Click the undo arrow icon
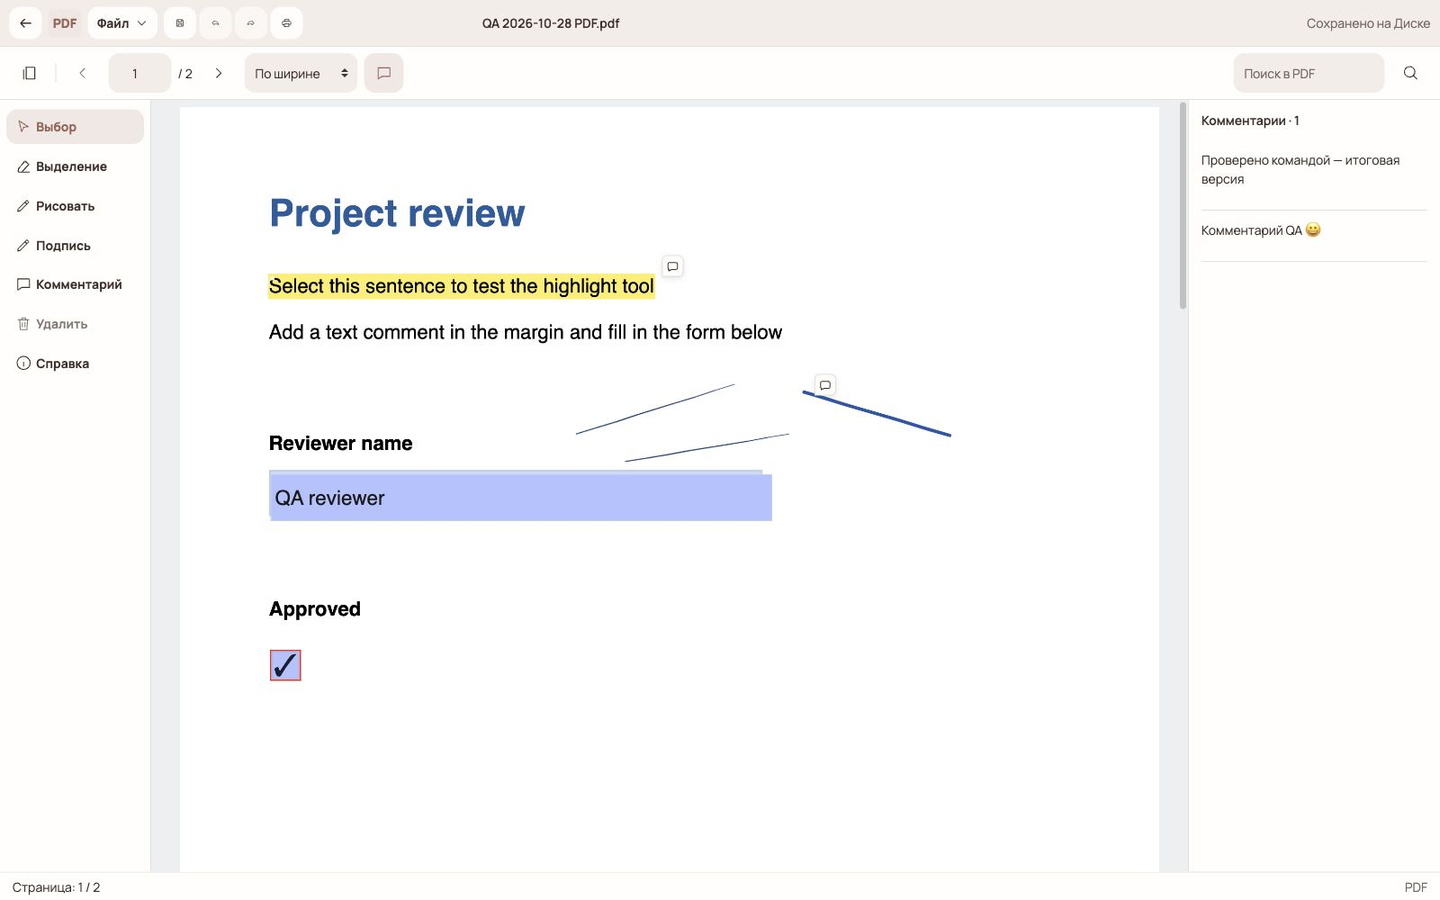The width and height of the screenshot is (1440, 900). 215,23
